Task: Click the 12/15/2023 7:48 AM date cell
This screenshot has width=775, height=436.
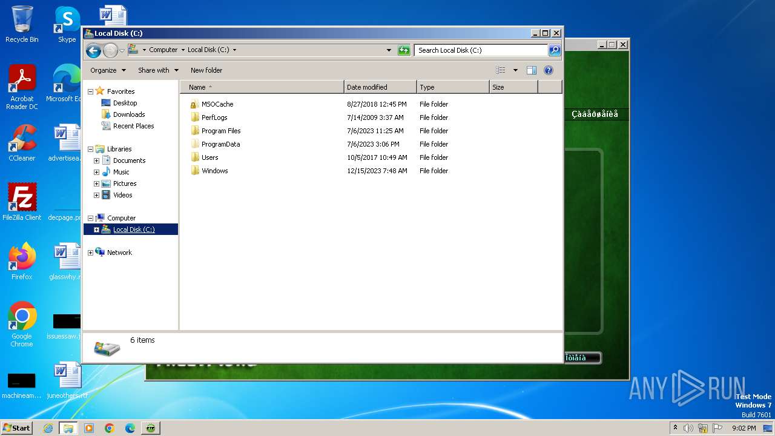Action: [x=377, y=171]
